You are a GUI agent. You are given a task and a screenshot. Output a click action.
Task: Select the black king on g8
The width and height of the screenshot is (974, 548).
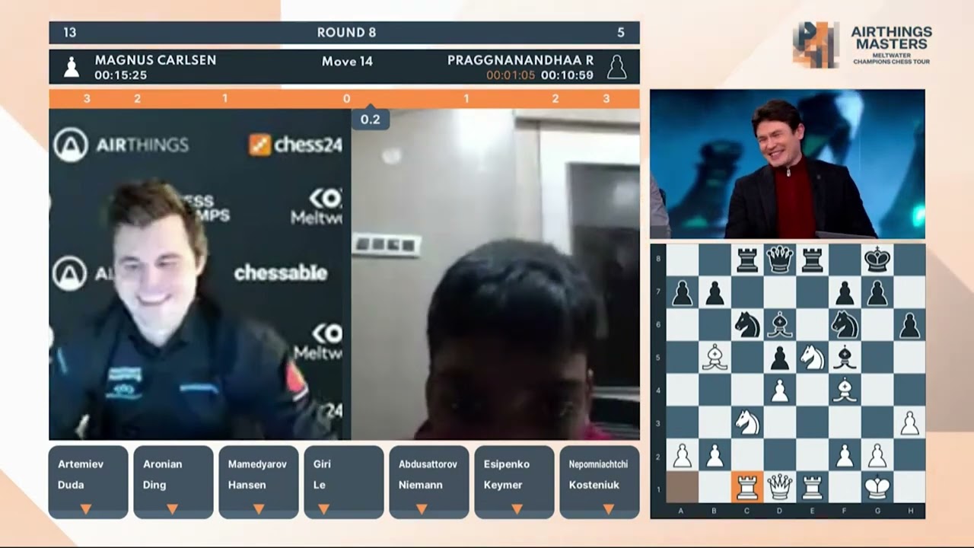(x=877, y=260)
